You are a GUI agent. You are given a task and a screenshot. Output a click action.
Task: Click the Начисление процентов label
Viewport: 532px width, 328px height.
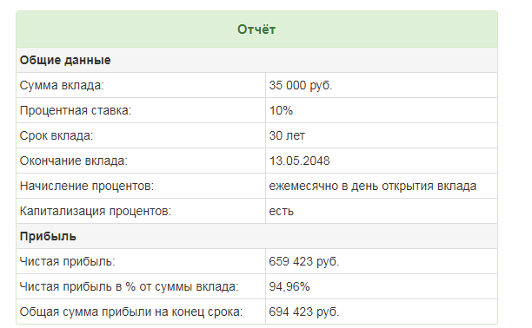87,186
